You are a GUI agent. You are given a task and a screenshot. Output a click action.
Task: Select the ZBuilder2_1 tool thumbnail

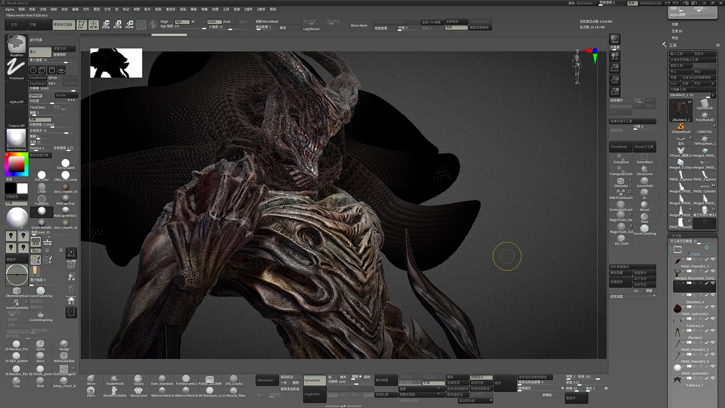pyautogui.click(x=681, y=111)
